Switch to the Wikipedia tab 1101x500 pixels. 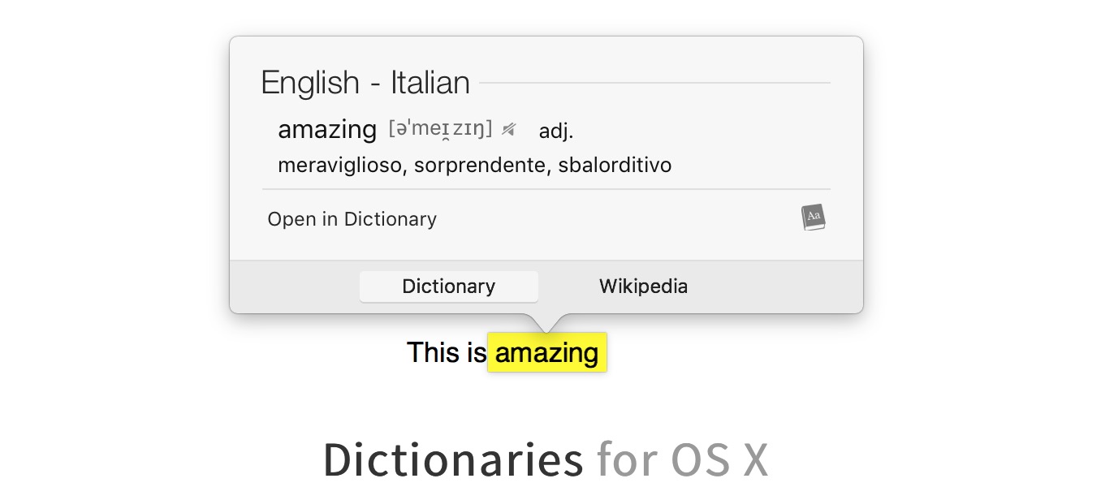click(643, 287)
